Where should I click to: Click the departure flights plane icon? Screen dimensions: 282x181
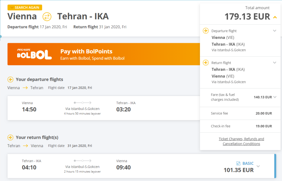(x=10, y=80)
